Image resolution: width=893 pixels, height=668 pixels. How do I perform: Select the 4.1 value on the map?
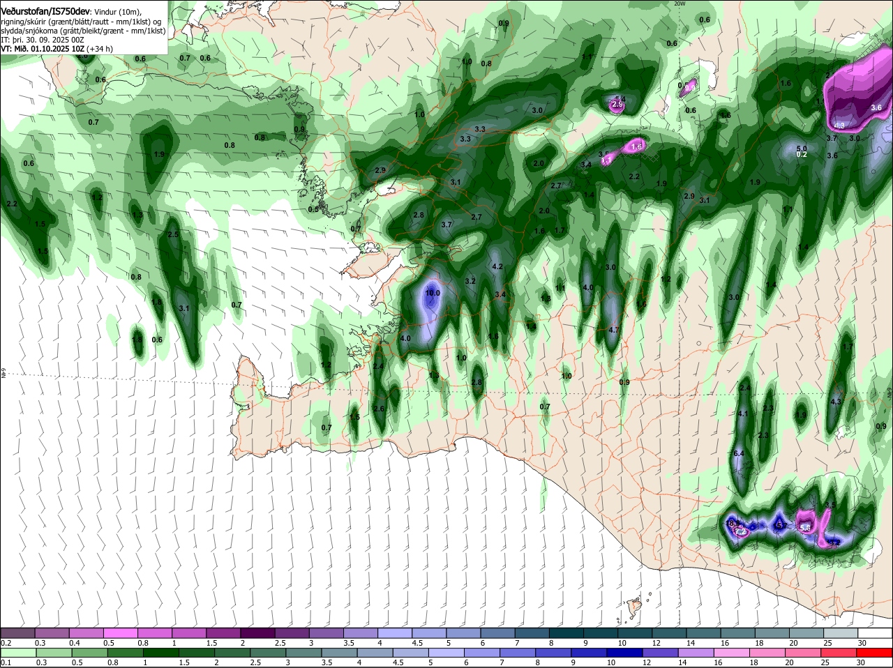click(x=743, y=414)
